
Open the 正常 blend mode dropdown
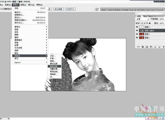[142, 19]
